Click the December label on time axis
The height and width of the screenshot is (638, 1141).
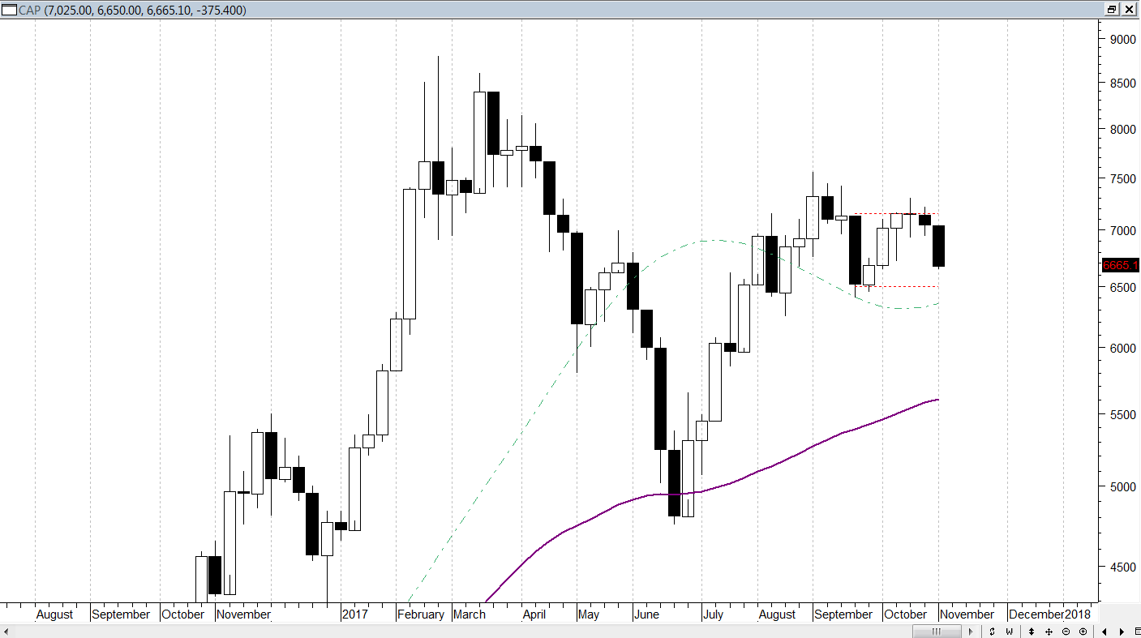tap(1036, 614)
